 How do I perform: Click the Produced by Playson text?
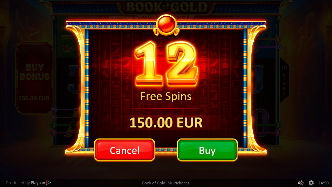[x=25, y=183]
